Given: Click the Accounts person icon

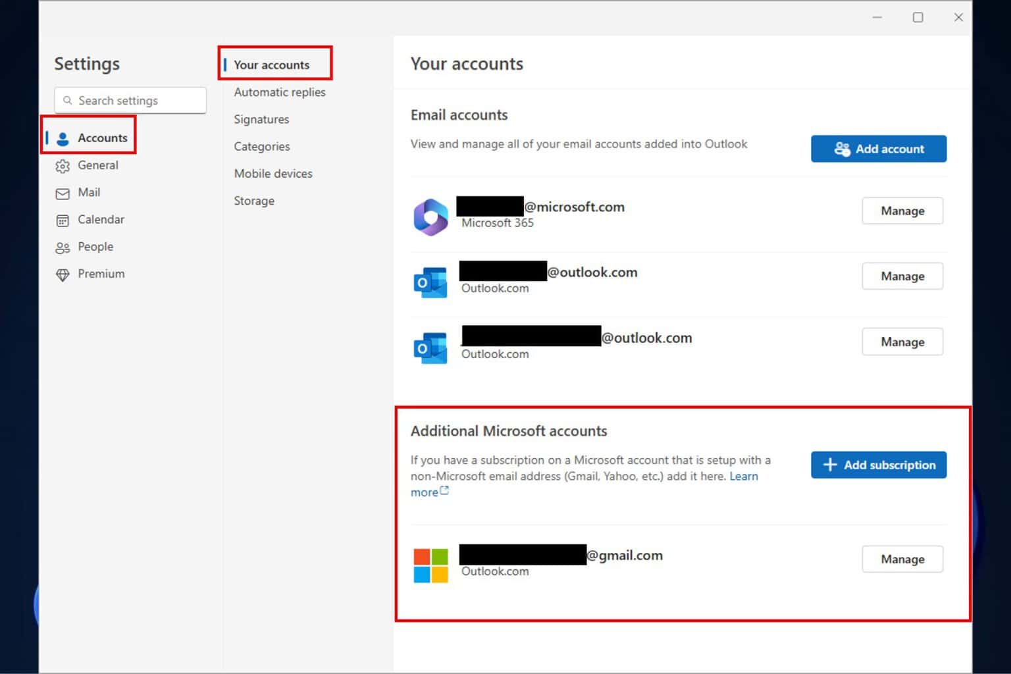Looking at the screenshot, I should [x=63, y=138].
